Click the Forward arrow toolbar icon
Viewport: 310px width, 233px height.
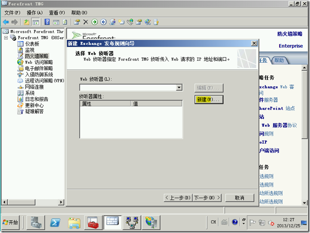click(14, 22)
